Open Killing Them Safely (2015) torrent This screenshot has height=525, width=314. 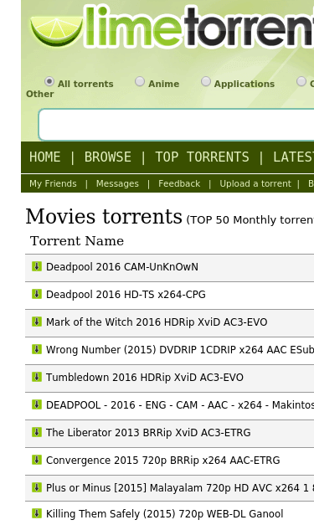coord(164,513)
